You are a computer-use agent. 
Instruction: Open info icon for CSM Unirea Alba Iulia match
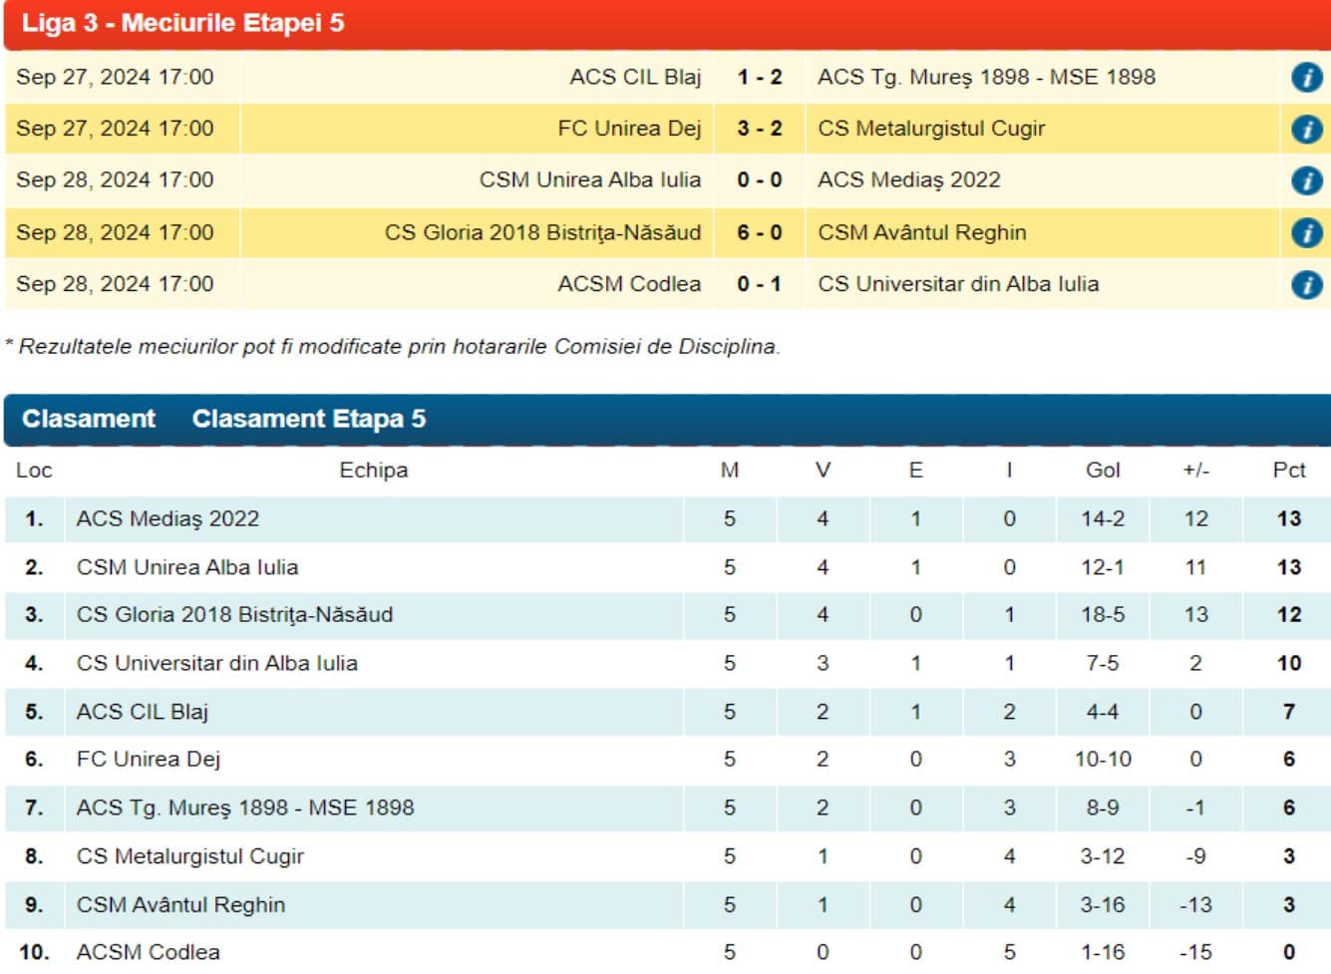click(x=1306, y=180)
